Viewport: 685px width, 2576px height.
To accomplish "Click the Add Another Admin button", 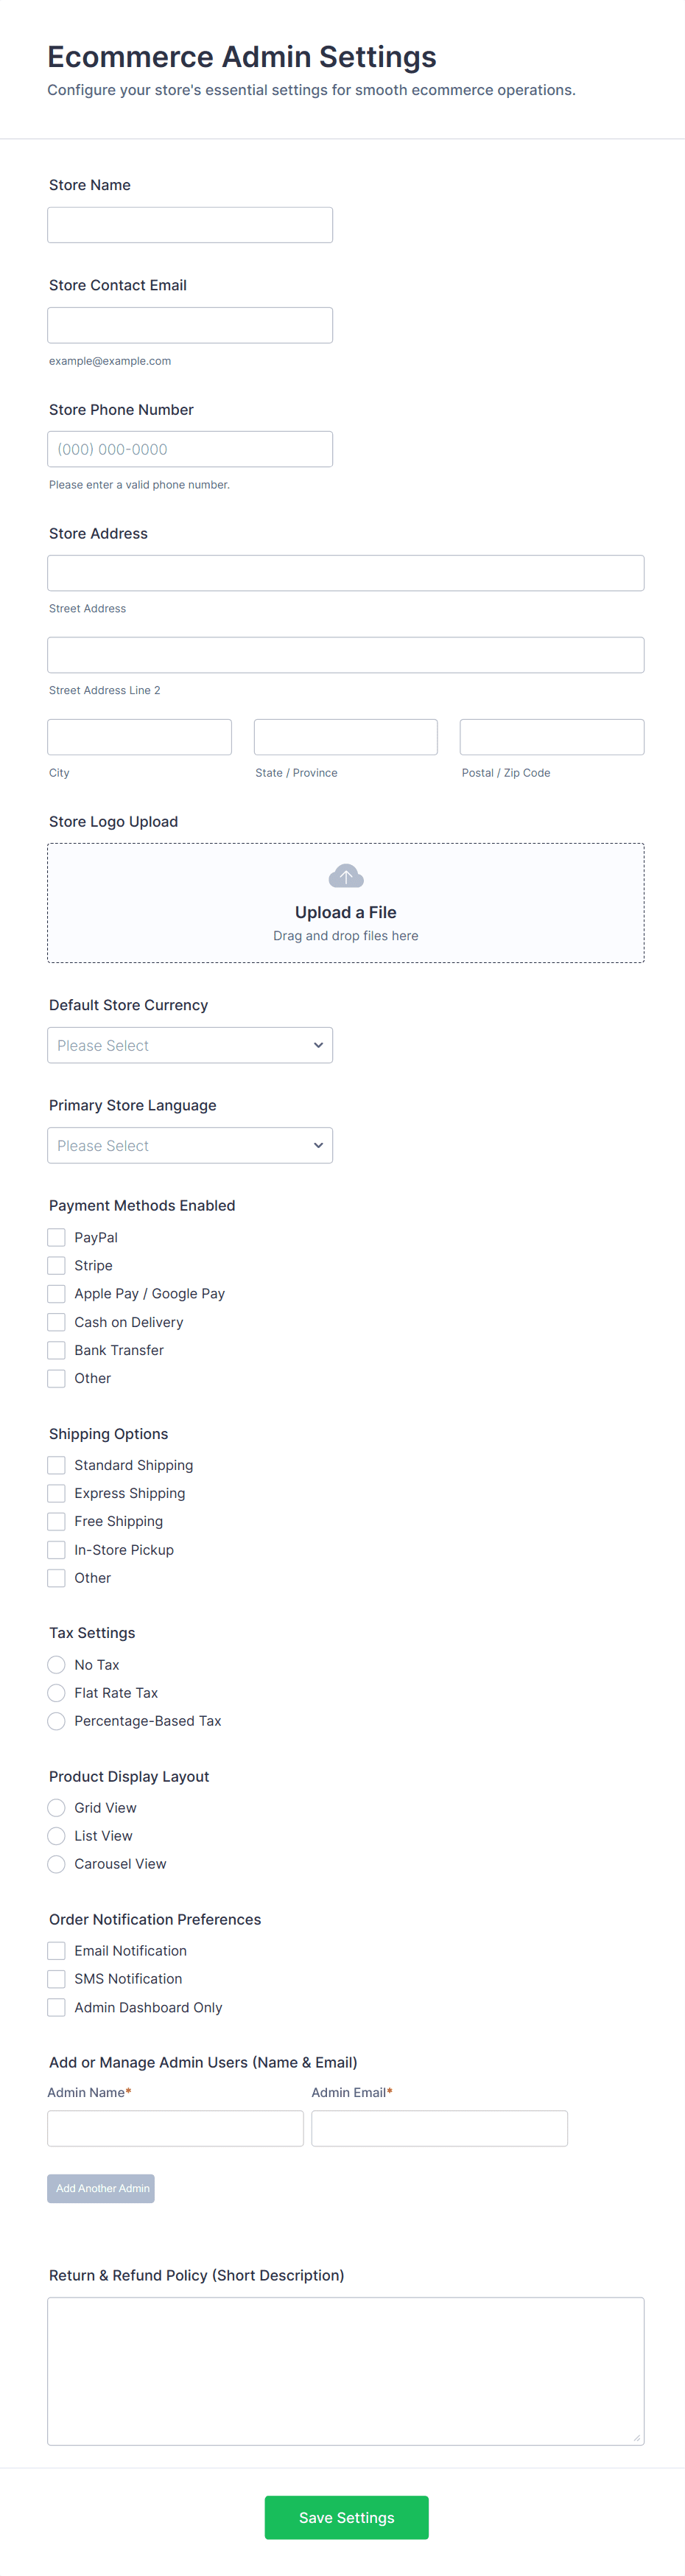I will (x=101, y=2188).
